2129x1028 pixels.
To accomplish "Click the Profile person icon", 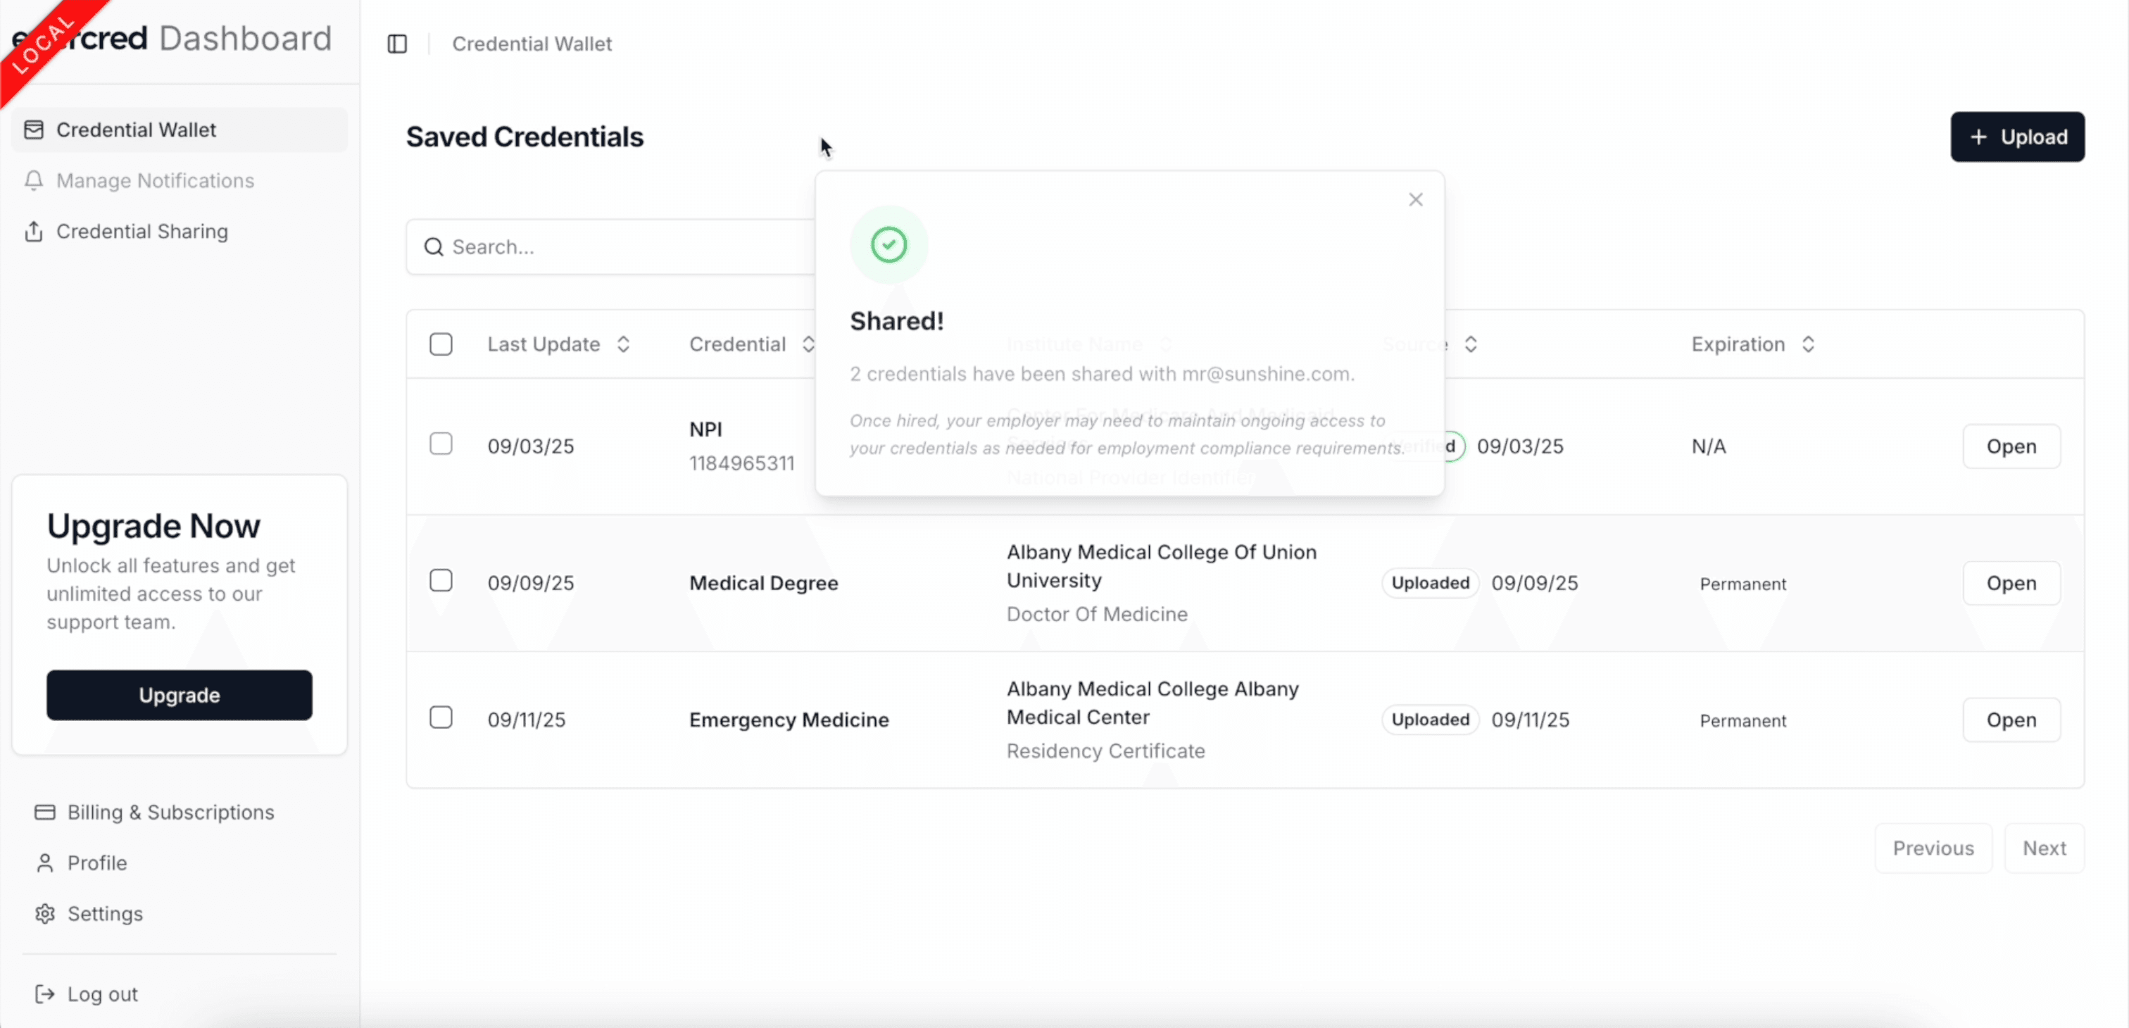I will [44, 863].
